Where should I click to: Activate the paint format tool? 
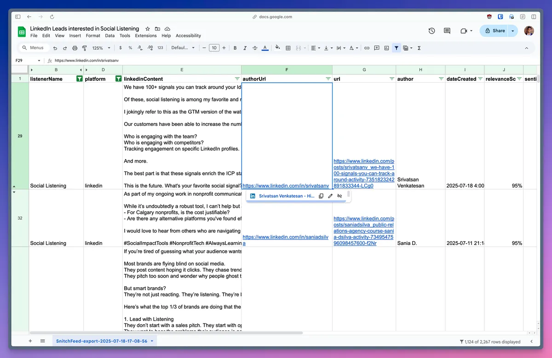84,48
